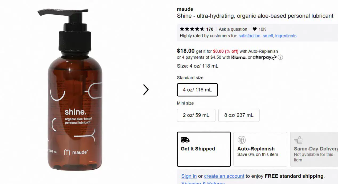Click the five-star rating icons
338x184 pixels.
(x=192, y=29)
